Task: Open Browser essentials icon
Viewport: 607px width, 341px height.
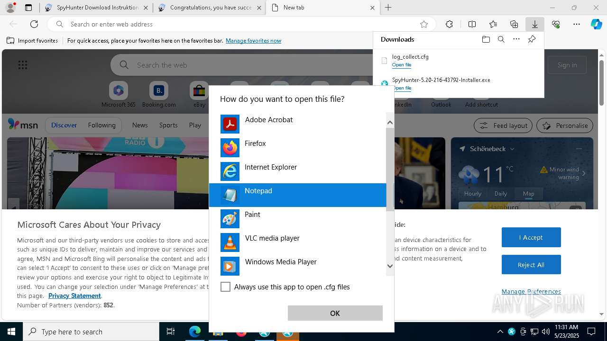Action: click(x=556, y=24)
